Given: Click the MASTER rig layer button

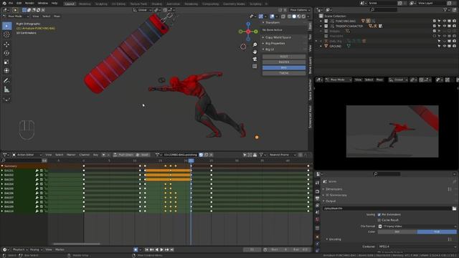Looking at the screenshot, I should coord(284,62).
